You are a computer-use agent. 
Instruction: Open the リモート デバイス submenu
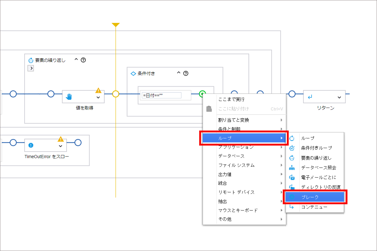coord(244,192)
